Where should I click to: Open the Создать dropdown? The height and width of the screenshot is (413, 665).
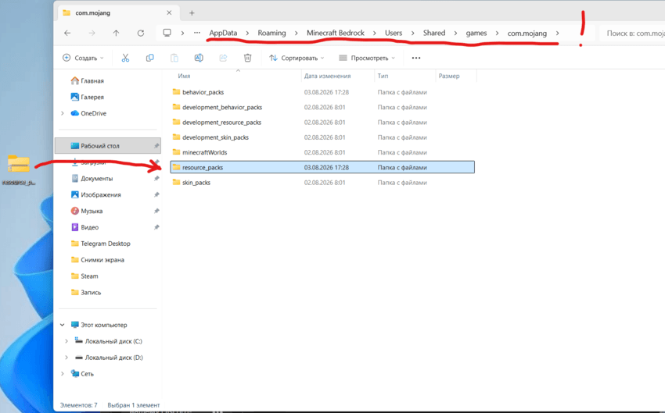[x=83, y=58]
